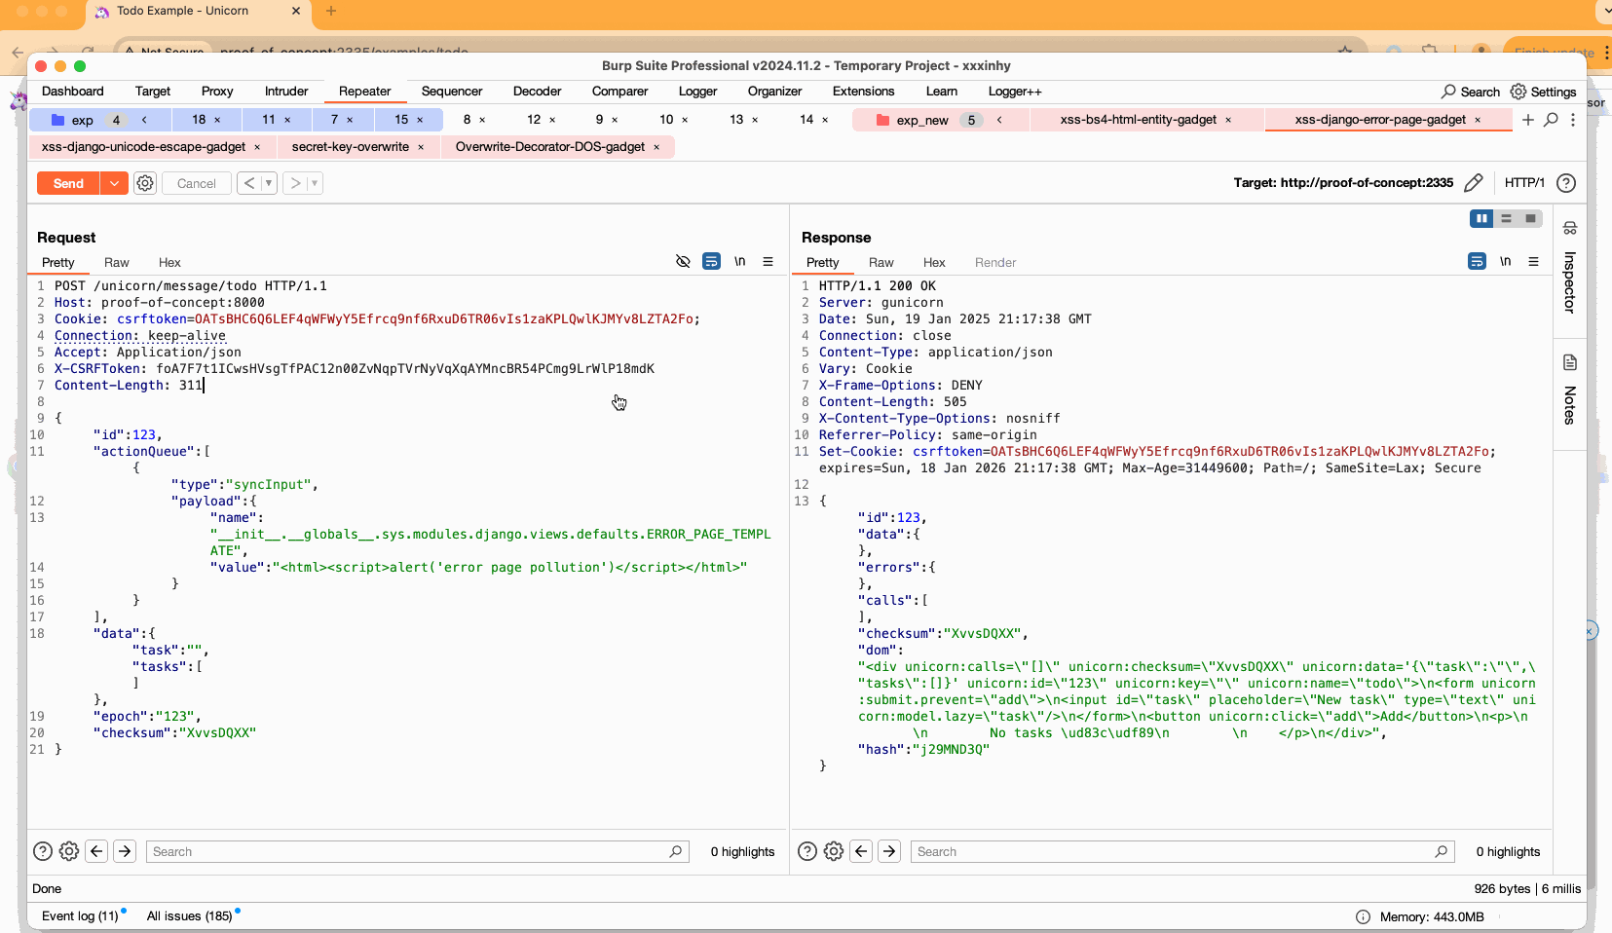Image resolution: width=1612 pixels, height=933 pixels.
Task: Open the Organizer tab
Action: [x=774, y=92]
